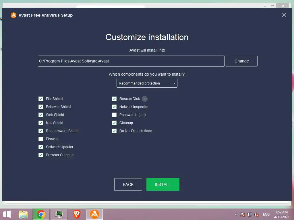Disable the Mail Shield component
Viewport: 294px width, 220px height.
[x=41, y=123]
